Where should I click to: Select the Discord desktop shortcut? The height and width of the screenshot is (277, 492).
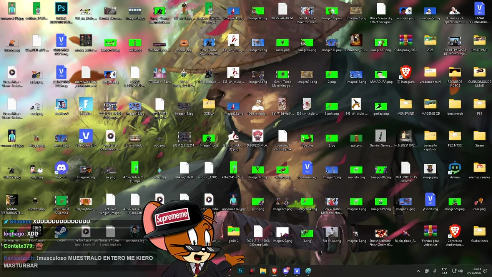pos(61,170)
